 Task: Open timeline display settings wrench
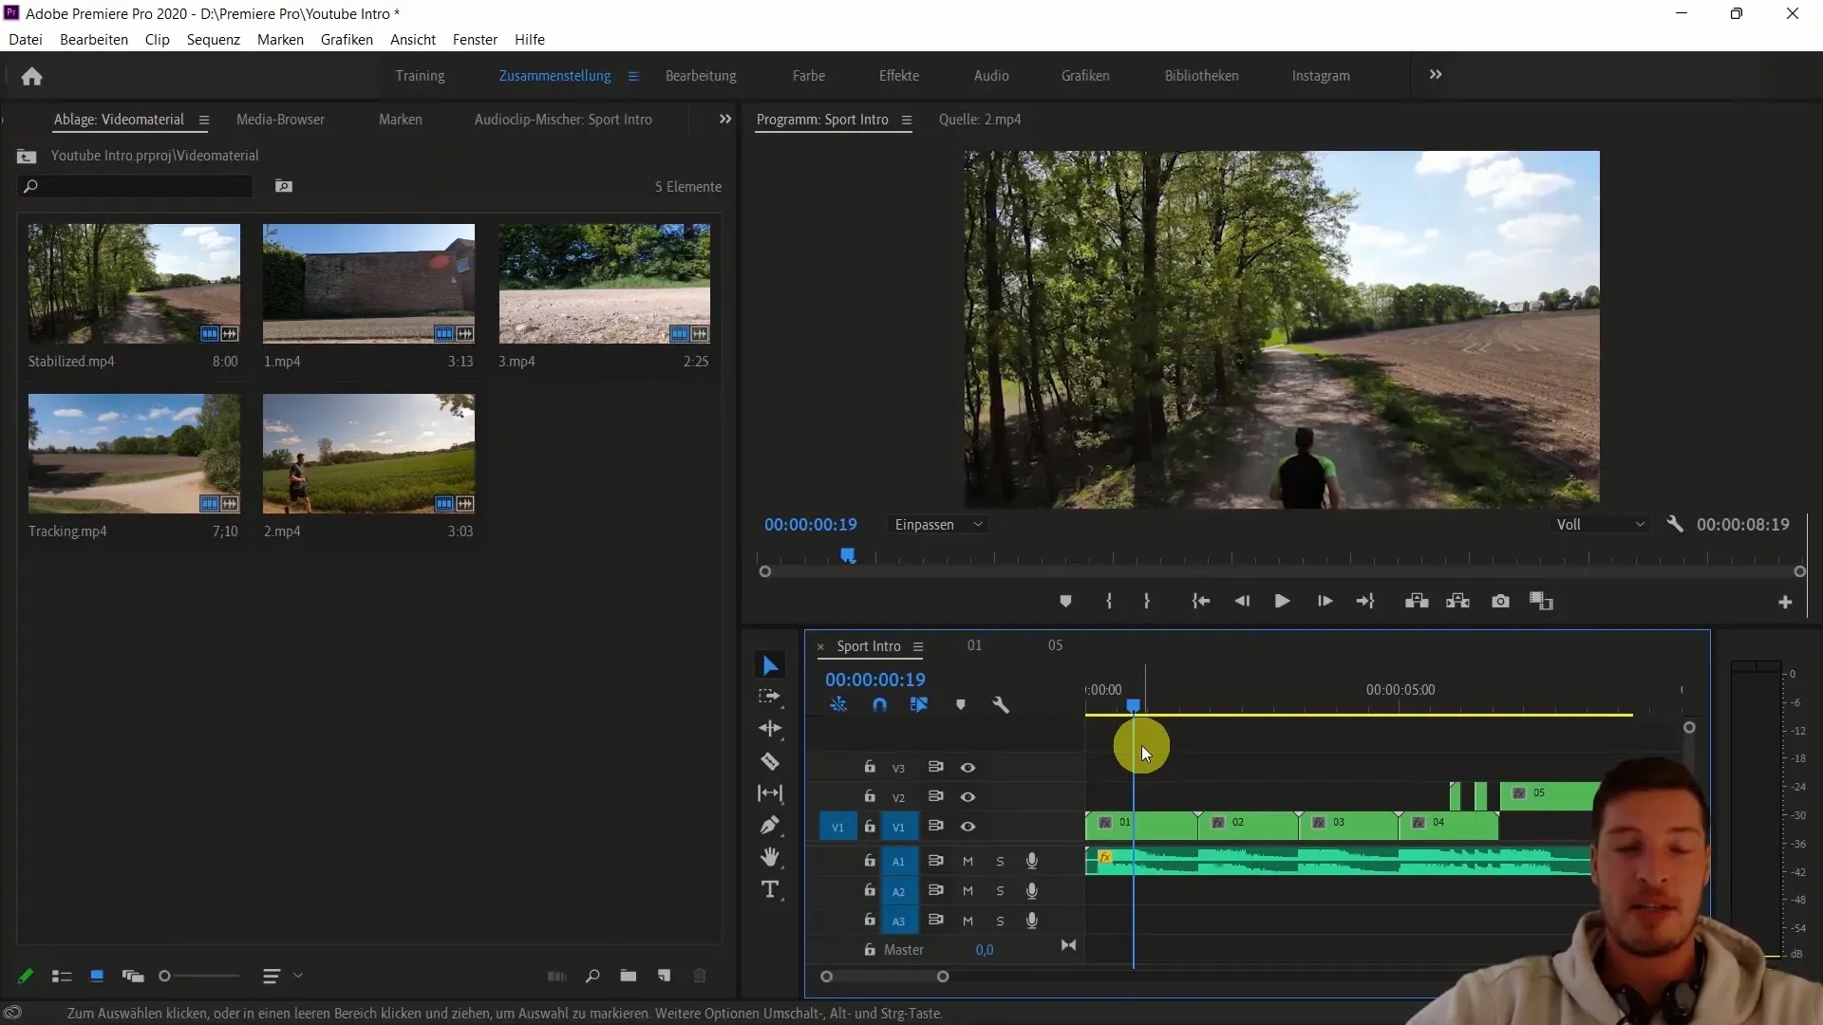click(x=1001, y=705)
